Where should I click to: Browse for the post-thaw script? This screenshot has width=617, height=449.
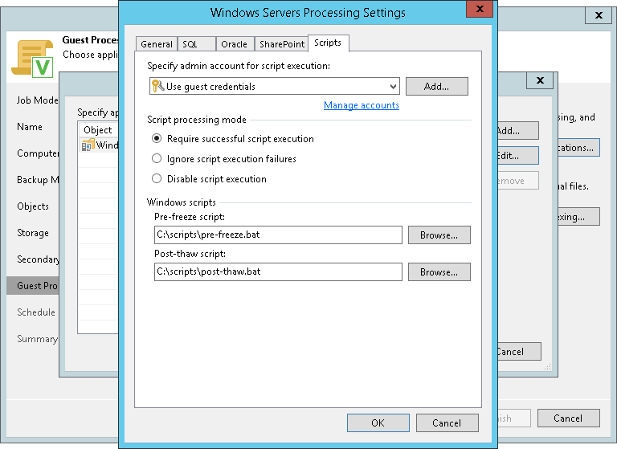[x=439, y=272]
